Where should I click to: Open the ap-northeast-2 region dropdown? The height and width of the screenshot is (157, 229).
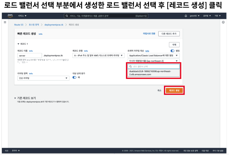[153, 61]
